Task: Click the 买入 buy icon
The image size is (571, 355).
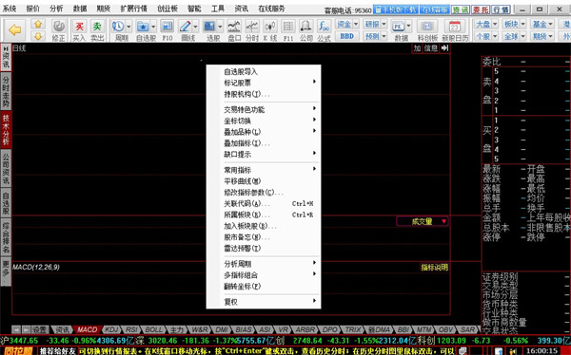Action: point(79,27)
